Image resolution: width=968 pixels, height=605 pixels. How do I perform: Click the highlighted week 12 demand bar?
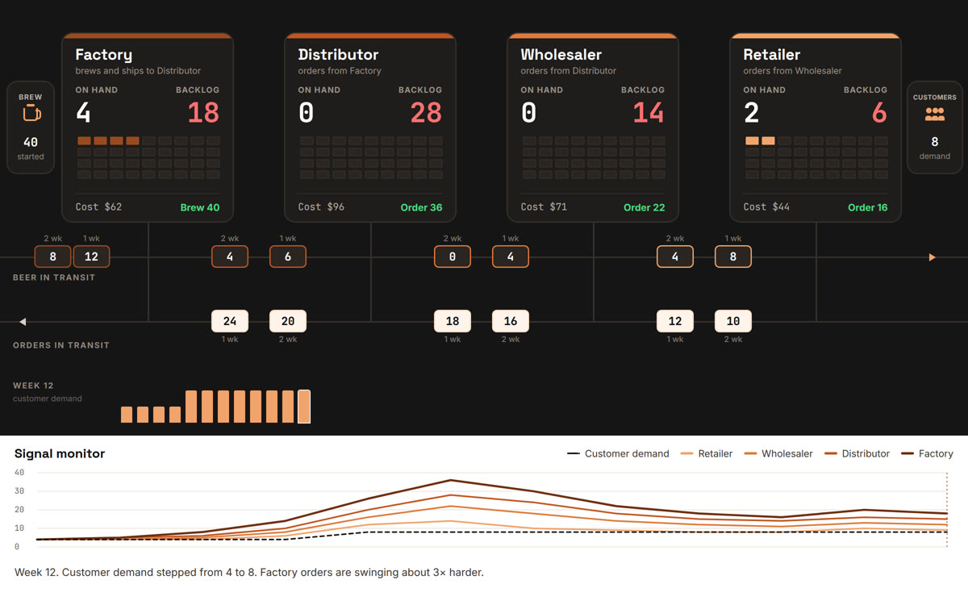pos(304,407)
